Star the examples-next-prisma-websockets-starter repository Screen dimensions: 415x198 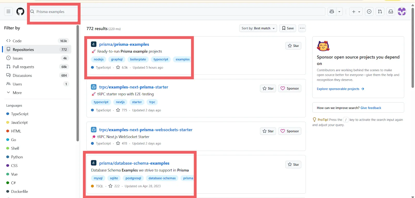click(268, 131)
